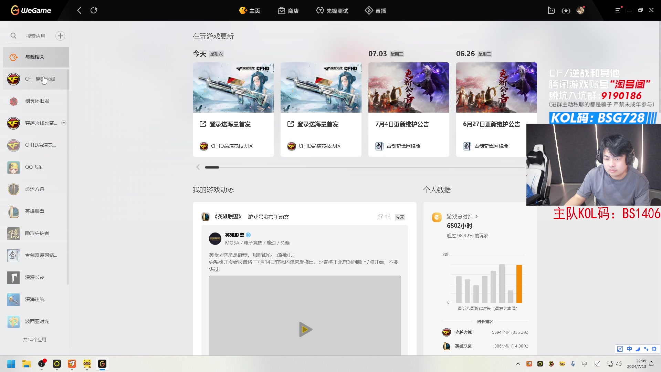
Task: Open 深海迷航 from the sidebar
Action: pos(36,299)
